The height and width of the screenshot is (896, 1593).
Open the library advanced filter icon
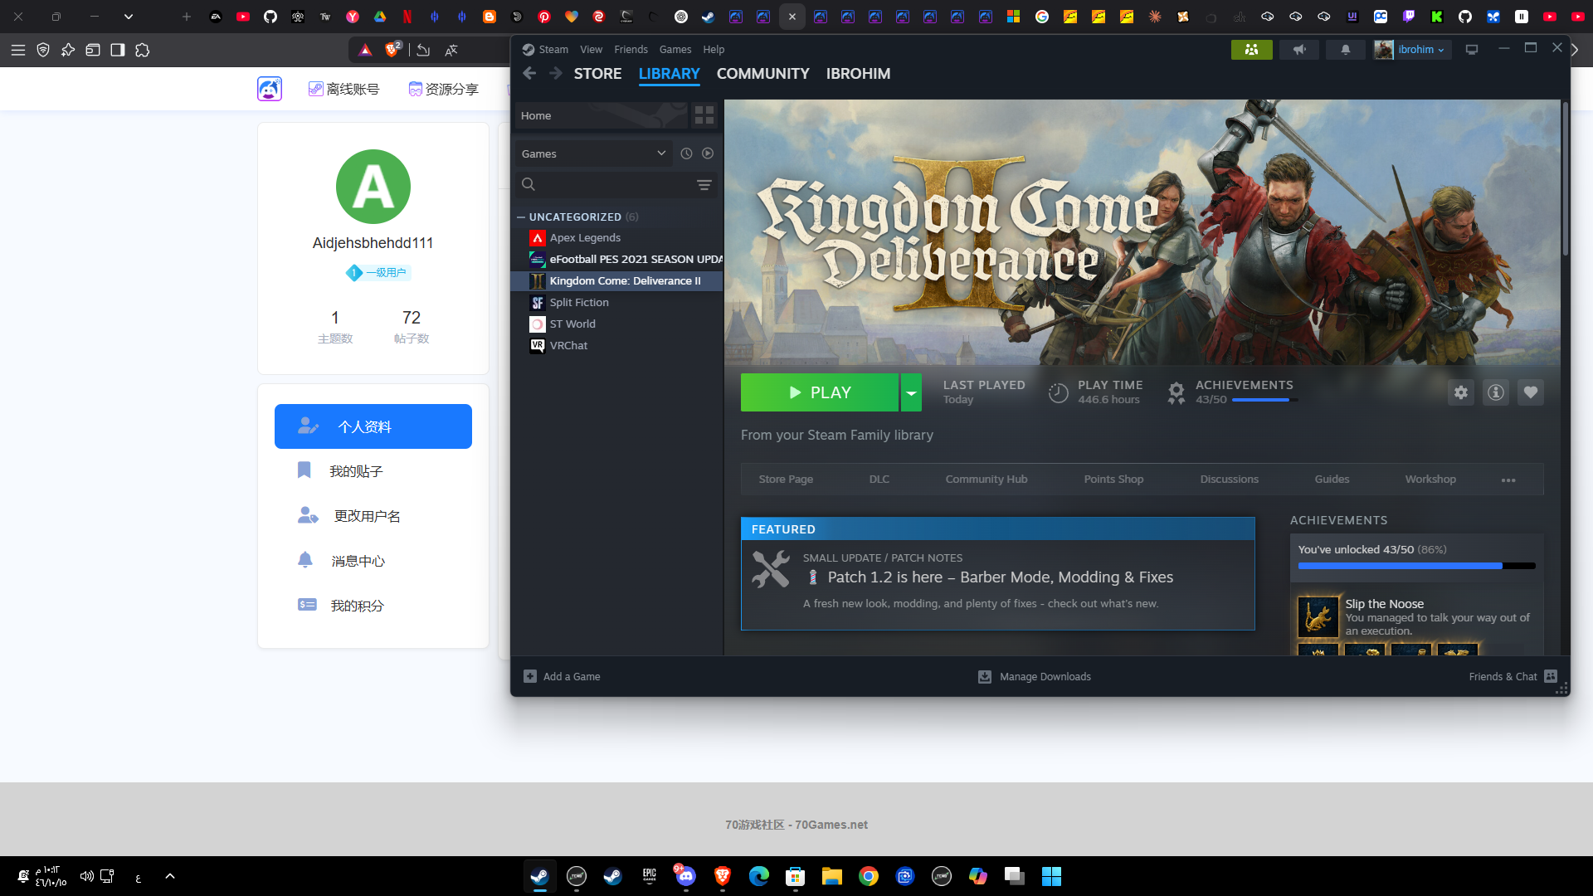pyautogui.click(x=704, y=185)
